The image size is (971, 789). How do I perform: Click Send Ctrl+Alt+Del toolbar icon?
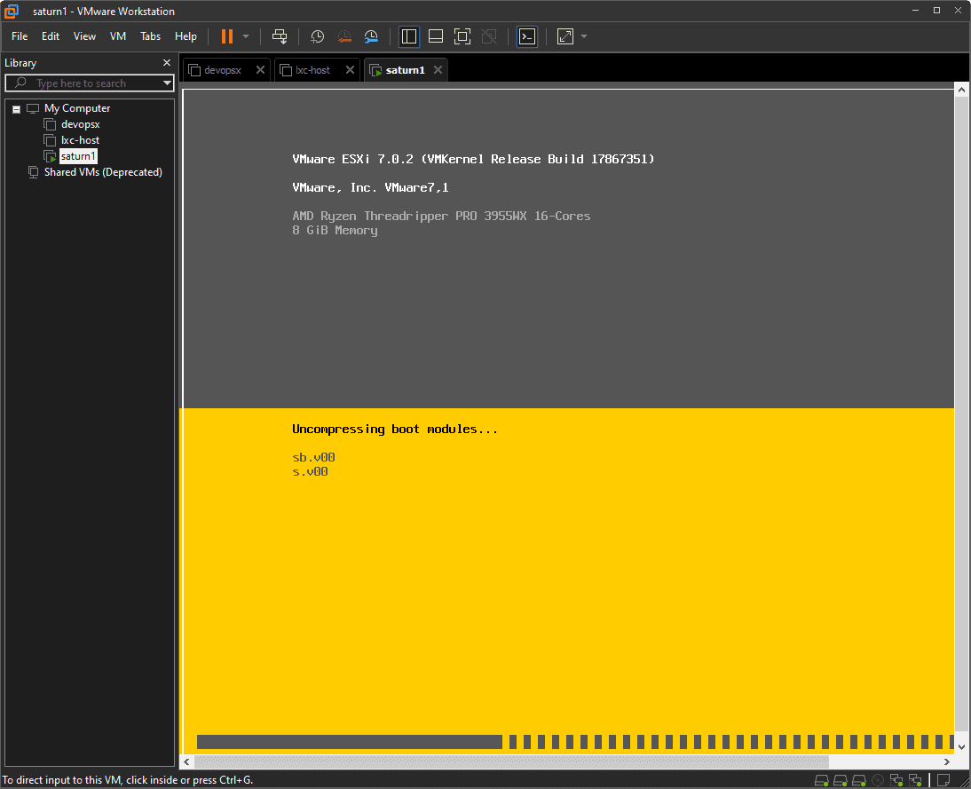click(x=280, y=36)
